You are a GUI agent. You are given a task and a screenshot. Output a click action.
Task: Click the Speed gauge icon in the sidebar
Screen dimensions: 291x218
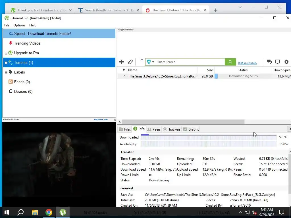11,33
